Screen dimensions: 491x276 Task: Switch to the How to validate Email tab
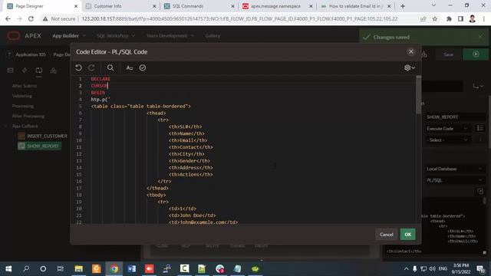click(355, 6)
